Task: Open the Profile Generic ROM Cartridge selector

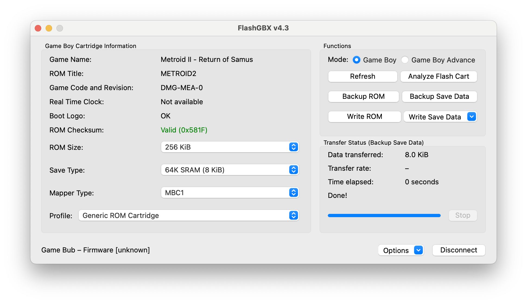Action: [189, 216]
